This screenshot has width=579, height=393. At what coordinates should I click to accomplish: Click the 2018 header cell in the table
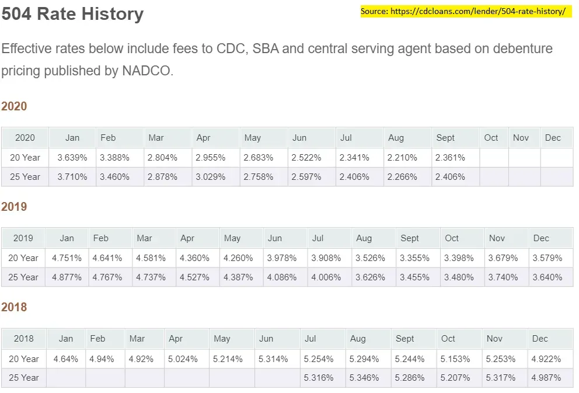coord(24,339)
